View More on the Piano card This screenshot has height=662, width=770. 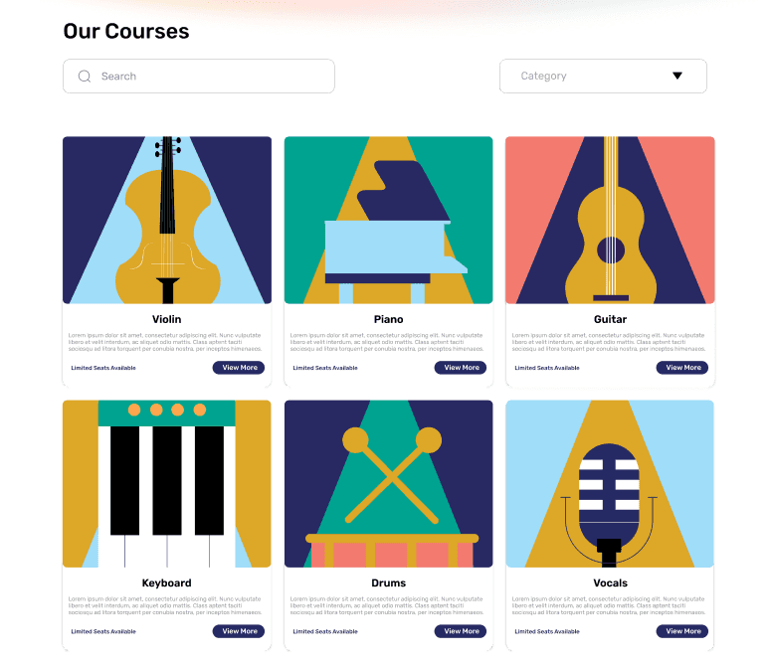tap(461, 368)
